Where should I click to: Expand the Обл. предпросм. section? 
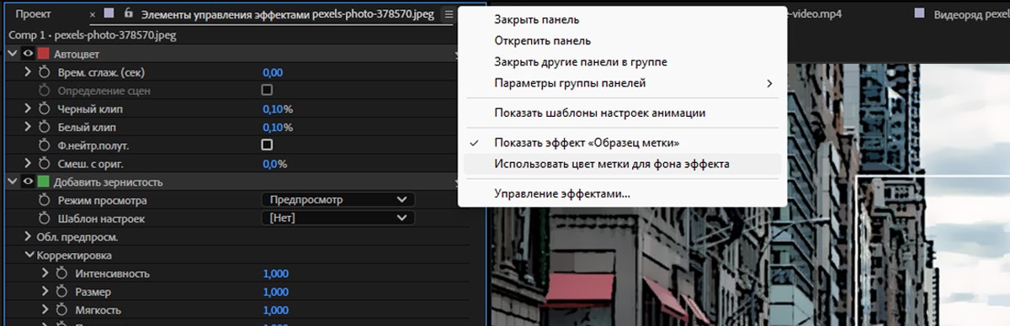[x=28, y=237]
